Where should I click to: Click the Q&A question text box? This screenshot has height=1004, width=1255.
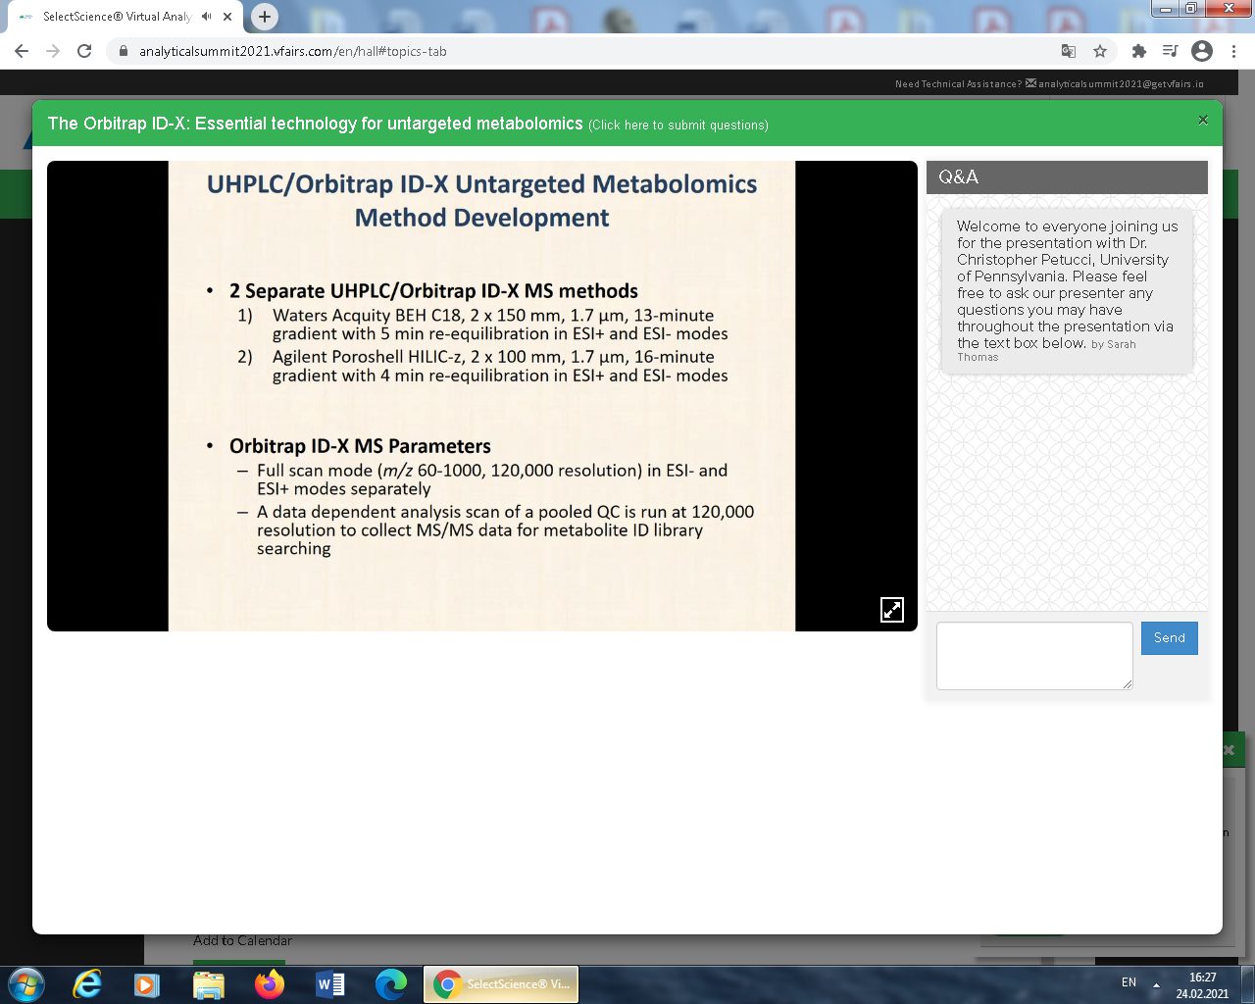pos(1034,655)
